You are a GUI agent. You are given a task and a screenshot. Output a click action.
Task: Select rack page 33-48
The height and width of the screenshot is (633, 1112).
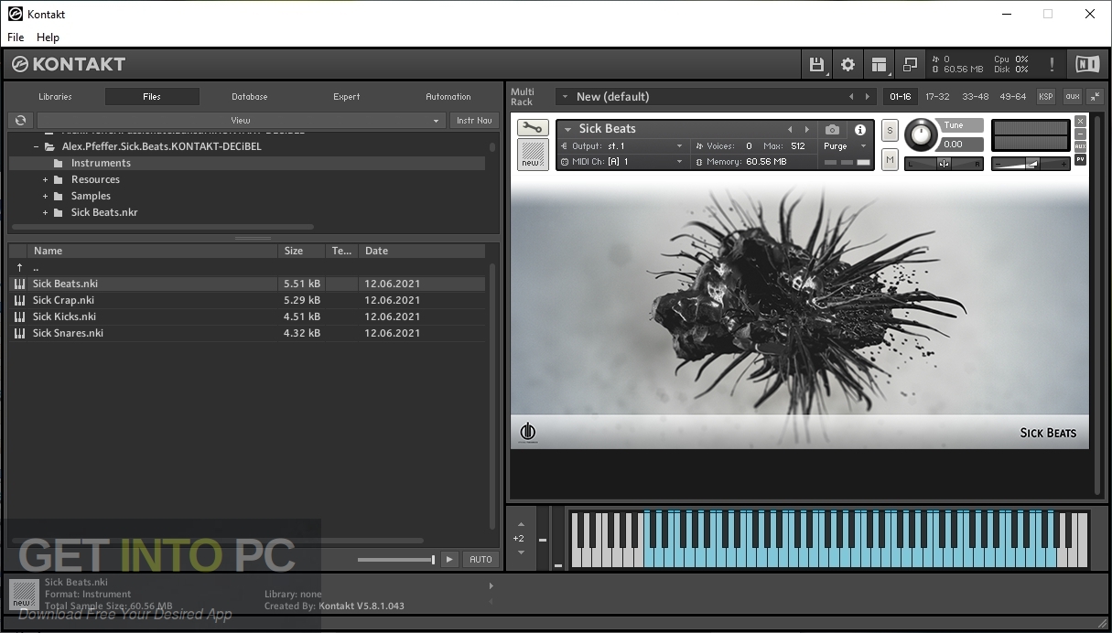pos(976,96)
